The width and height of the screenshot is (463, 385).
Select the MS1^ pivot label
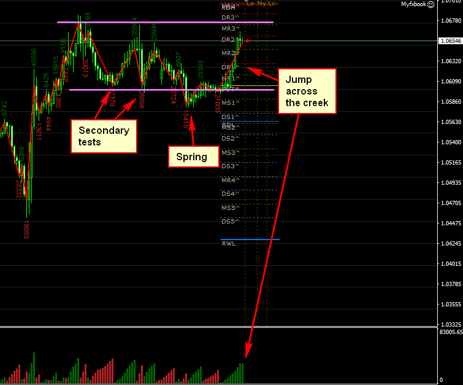[x=231, y=103]
